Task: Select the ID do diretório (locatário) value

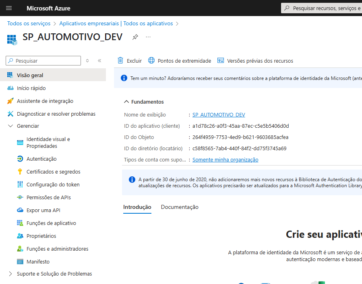Action: (240, 149)
